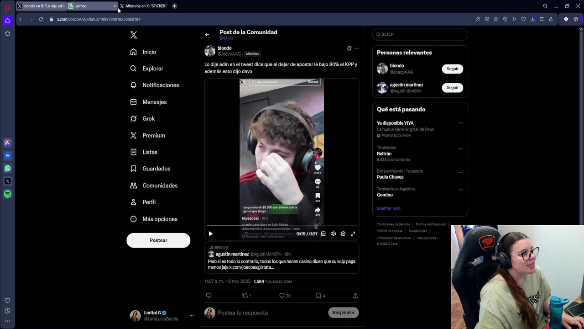Viewport: 584px width, 329px height.
Task: Open WhatsApp in Opera sidebar
Action: click(x=7, y=168)
